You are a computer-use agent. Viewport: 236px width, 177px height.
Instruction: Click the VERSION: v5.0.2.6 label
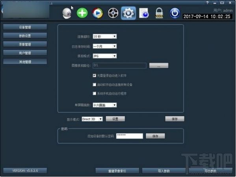[x=25, y=171]
